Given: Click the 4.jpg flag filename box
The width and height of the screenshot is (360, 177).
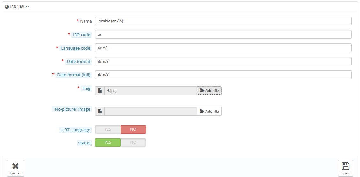Looking at the screenshot, I should (151, 90).
